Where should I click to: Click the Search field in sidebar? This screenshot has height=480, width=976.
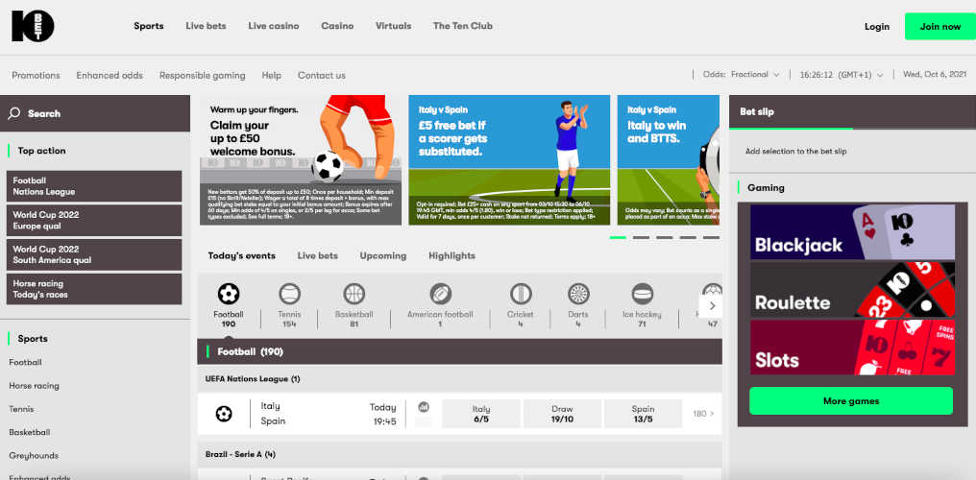click(95, 114)
